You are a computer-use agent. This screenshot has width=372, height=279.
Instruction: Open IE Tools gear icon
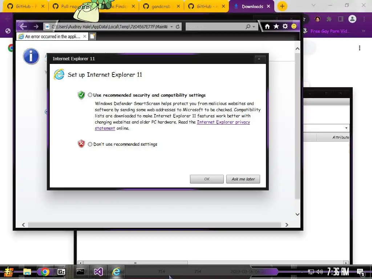[285, 26]
